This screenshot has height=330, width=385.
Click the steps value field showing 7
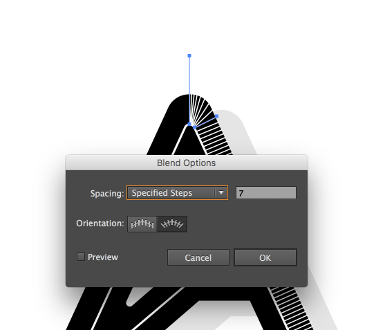266,193
